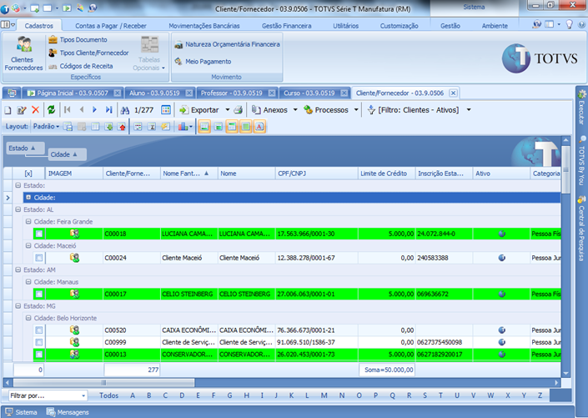Open the Utilitários ribbon tab
The image size is (588, 418).
pos(346,26)
